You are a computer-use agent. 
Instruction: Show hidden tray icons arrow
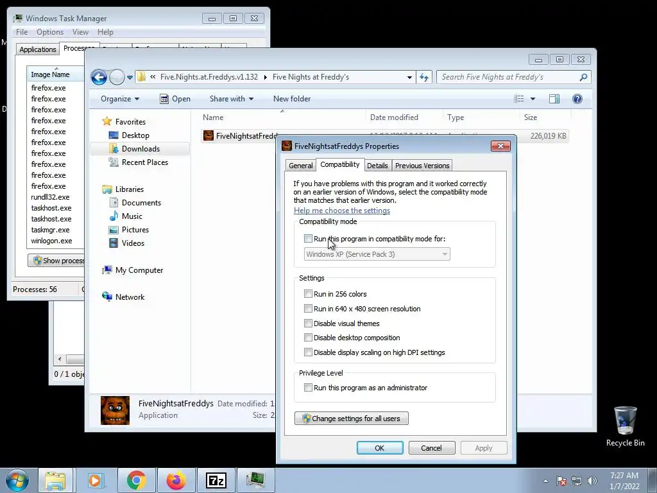(545, 481)
